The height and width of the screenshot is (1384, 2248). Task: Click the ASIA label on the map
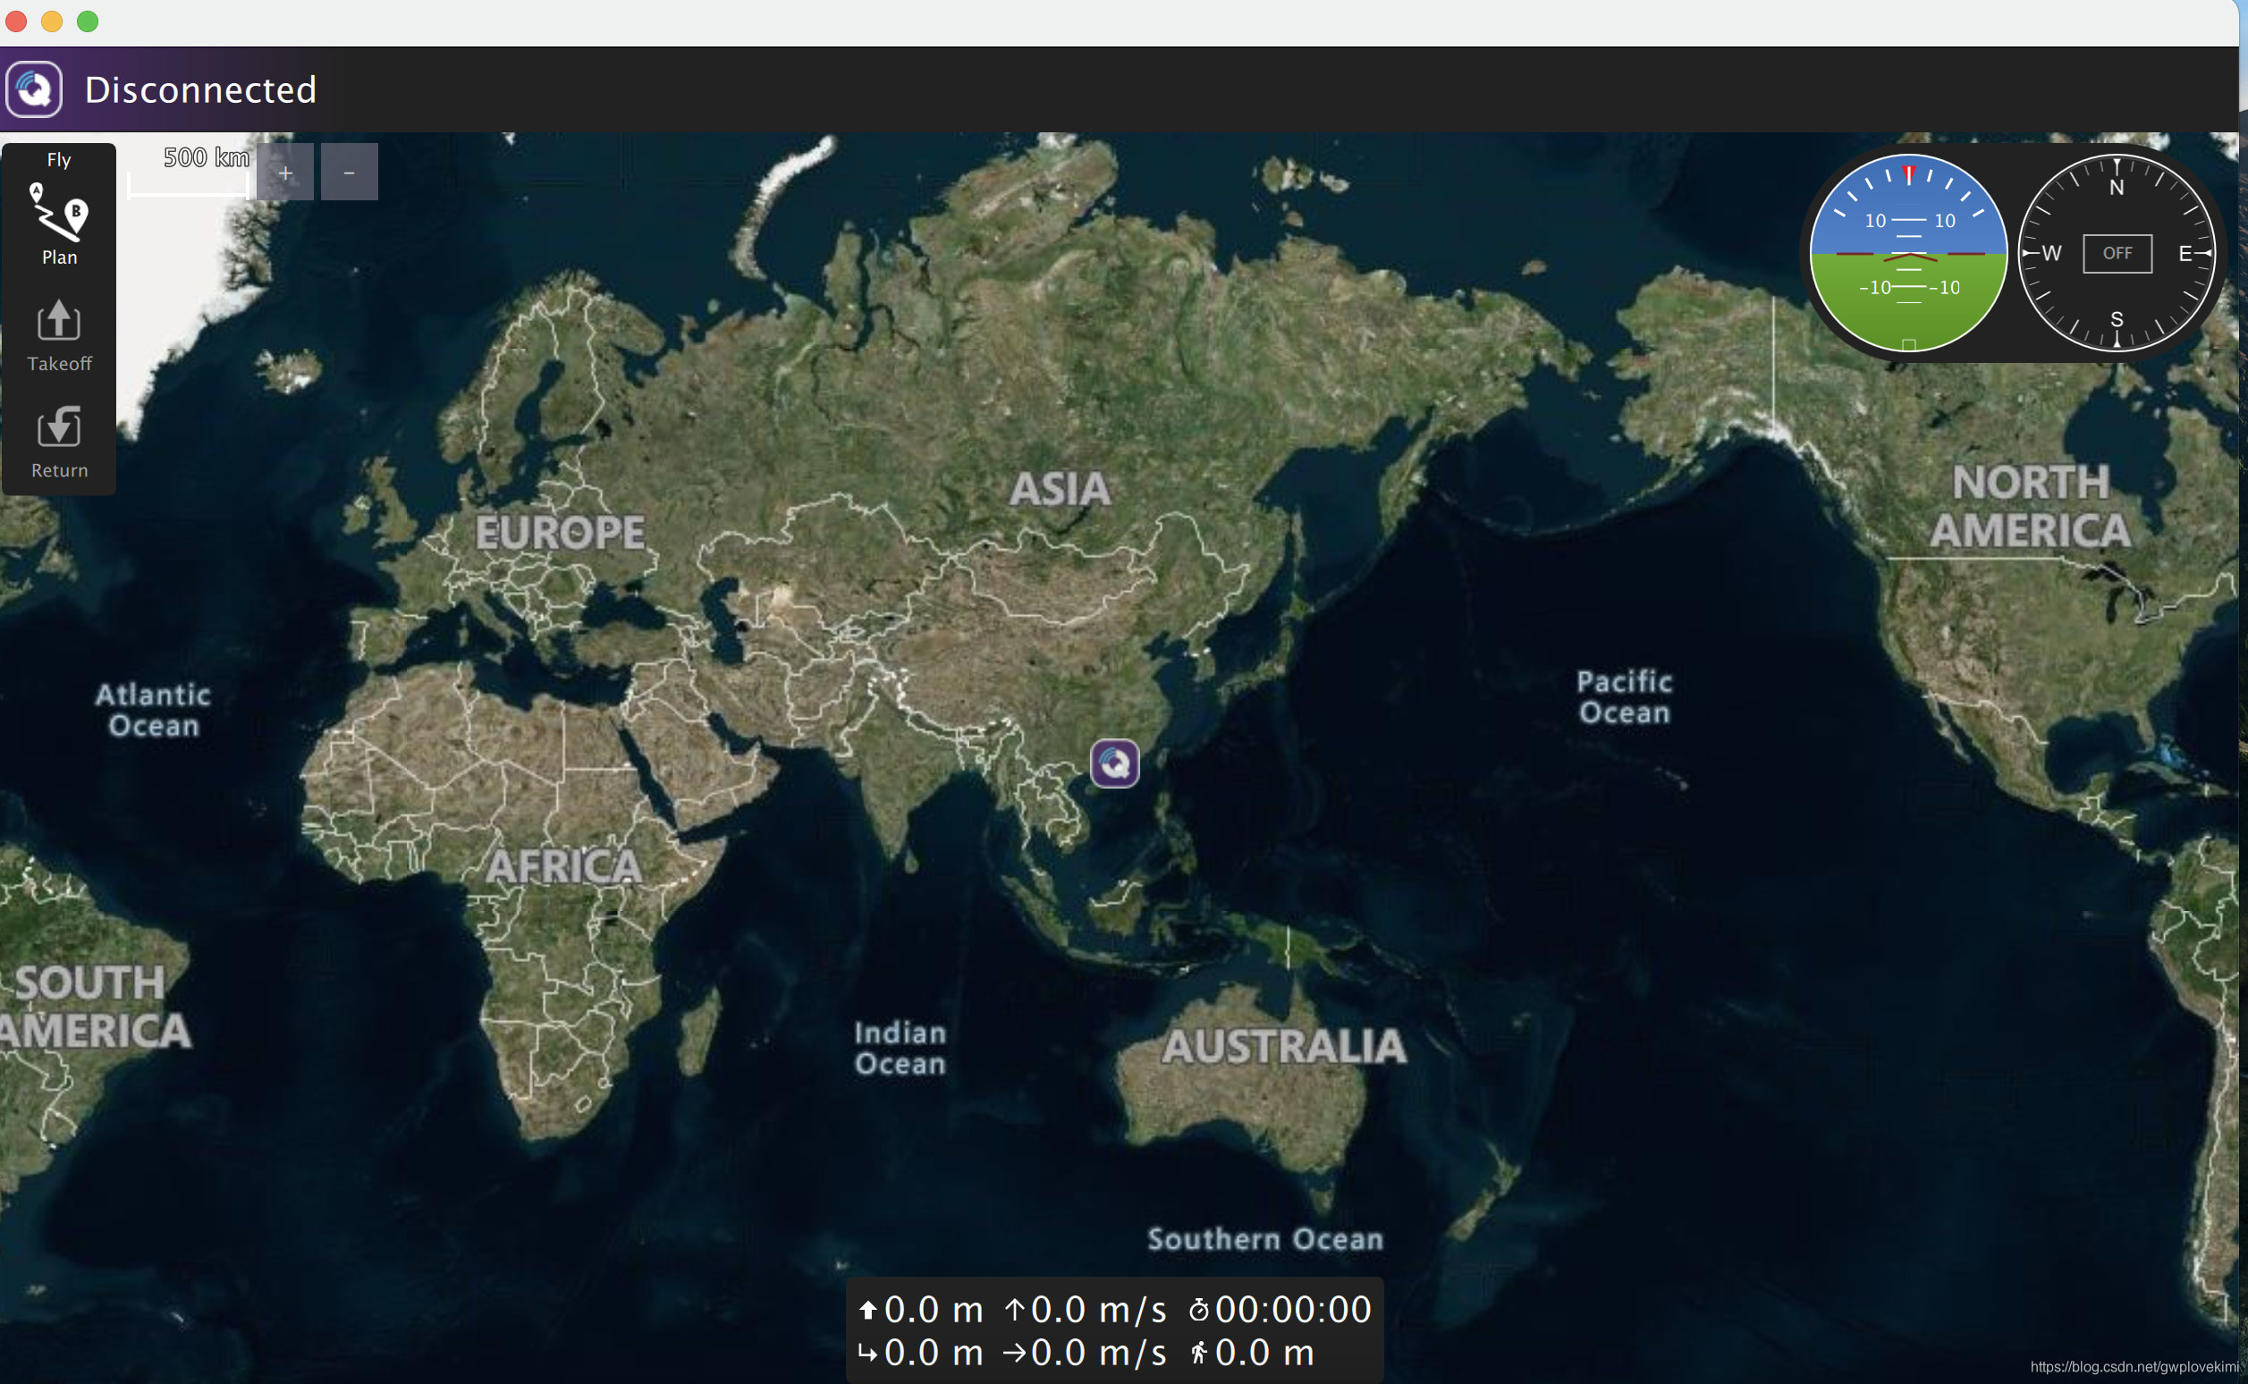(1060, 489)
